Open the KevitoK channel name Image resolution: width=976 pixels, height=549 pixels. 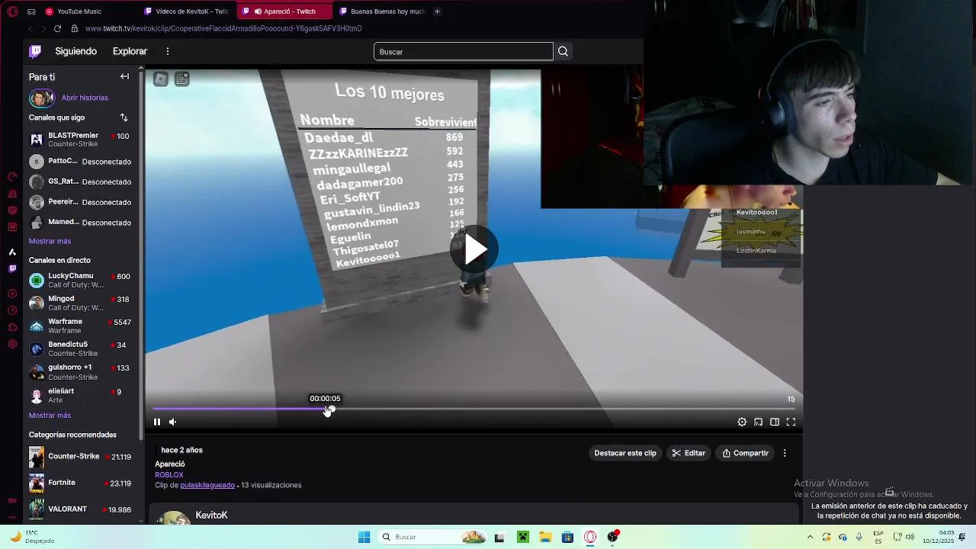[211, 515]
